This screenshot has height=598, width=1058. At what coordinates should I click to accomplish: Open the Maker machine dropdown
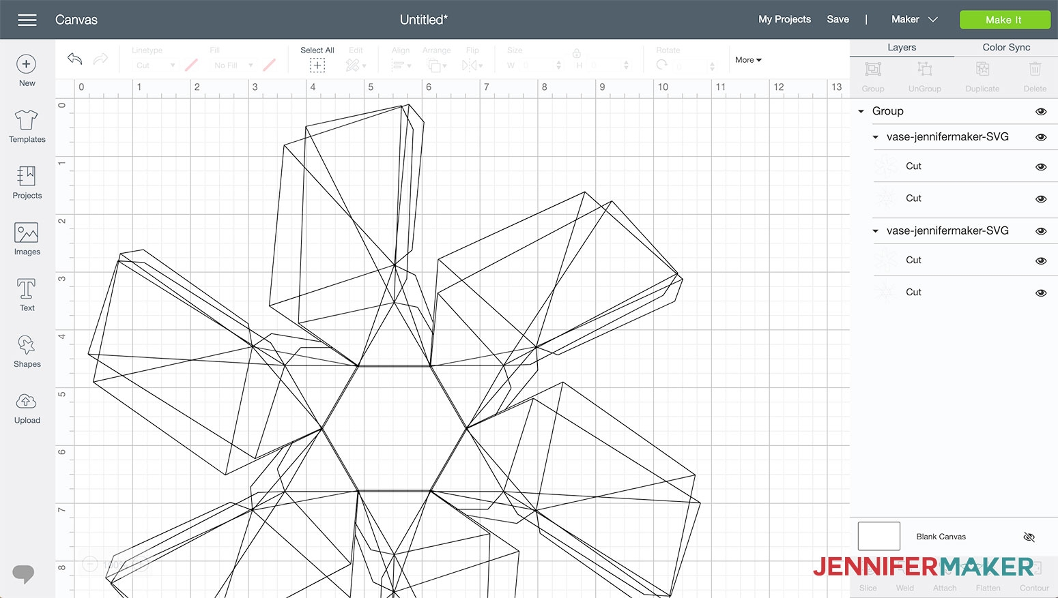click(x=914, y=20)
